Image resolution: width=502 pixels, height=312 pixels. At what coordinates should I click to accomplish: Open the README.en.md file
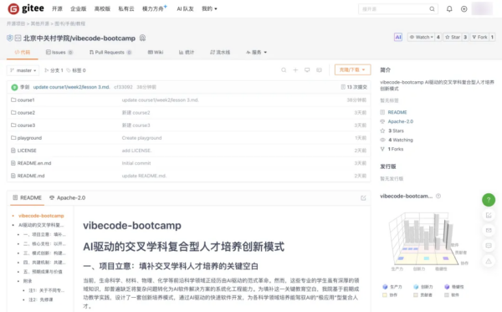[34, 163]
